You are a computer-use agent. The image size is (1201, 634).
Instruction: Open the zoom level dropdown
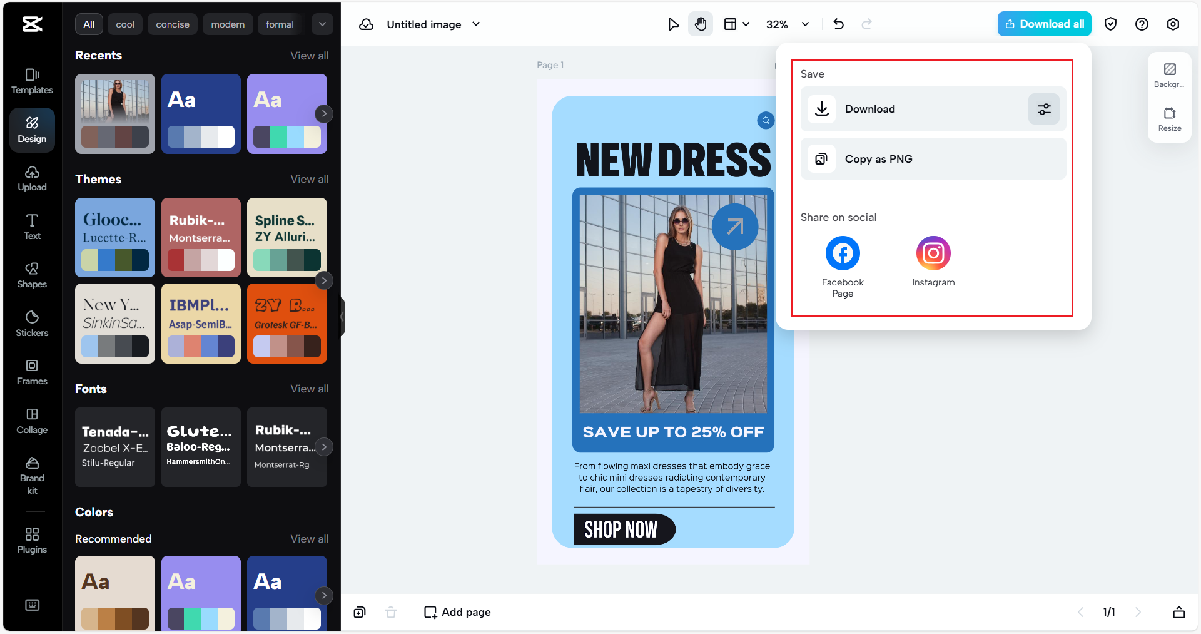(x=787, y=24)
